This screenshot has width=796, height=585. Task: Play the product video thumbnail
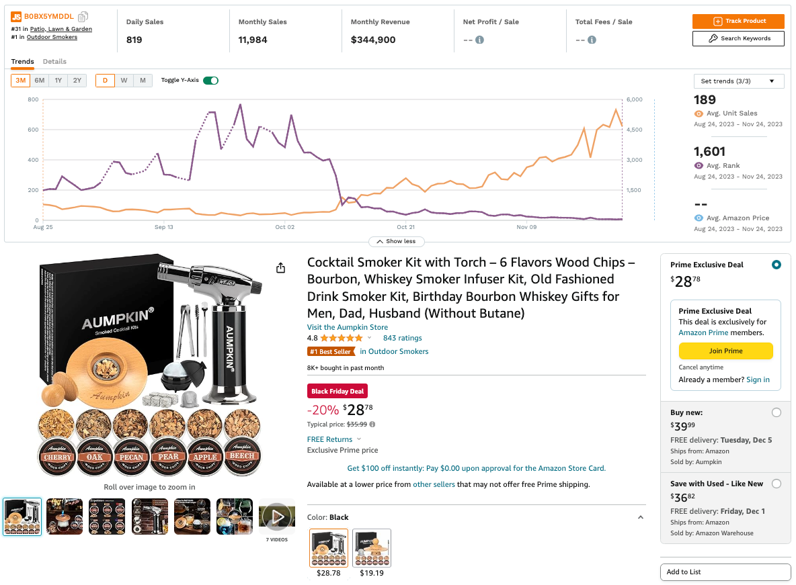click(276, 516)
